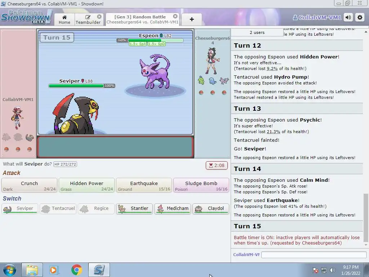This screenshot has height=277, width=369.
Task: Open the Windows Start menu
Action: (9, 270)
